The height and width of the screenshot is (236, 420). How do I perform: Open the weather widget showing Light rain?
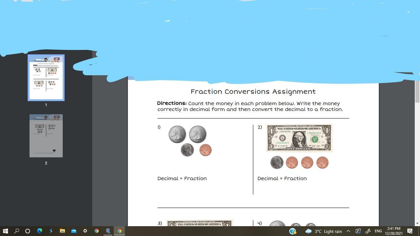click(323, 231)
